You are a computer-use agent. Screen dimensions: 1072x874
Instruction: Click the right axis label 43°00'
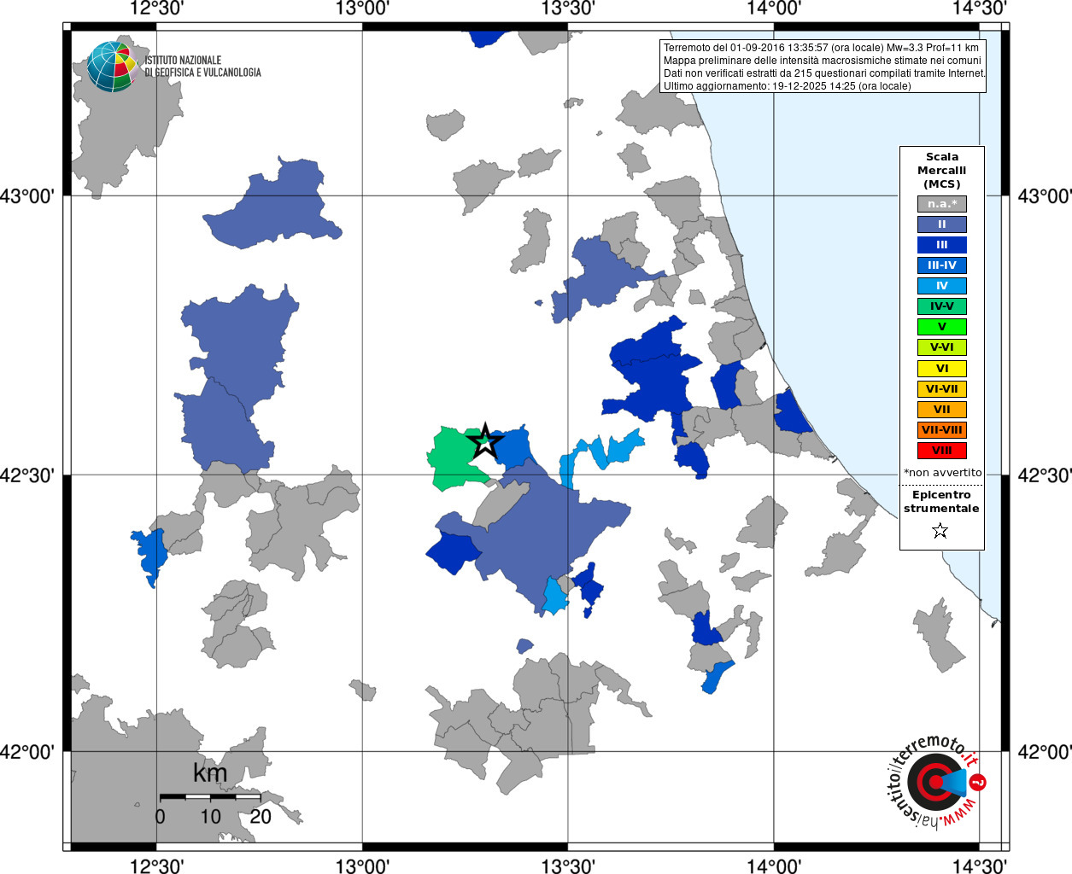click(x=1045, y=196)
